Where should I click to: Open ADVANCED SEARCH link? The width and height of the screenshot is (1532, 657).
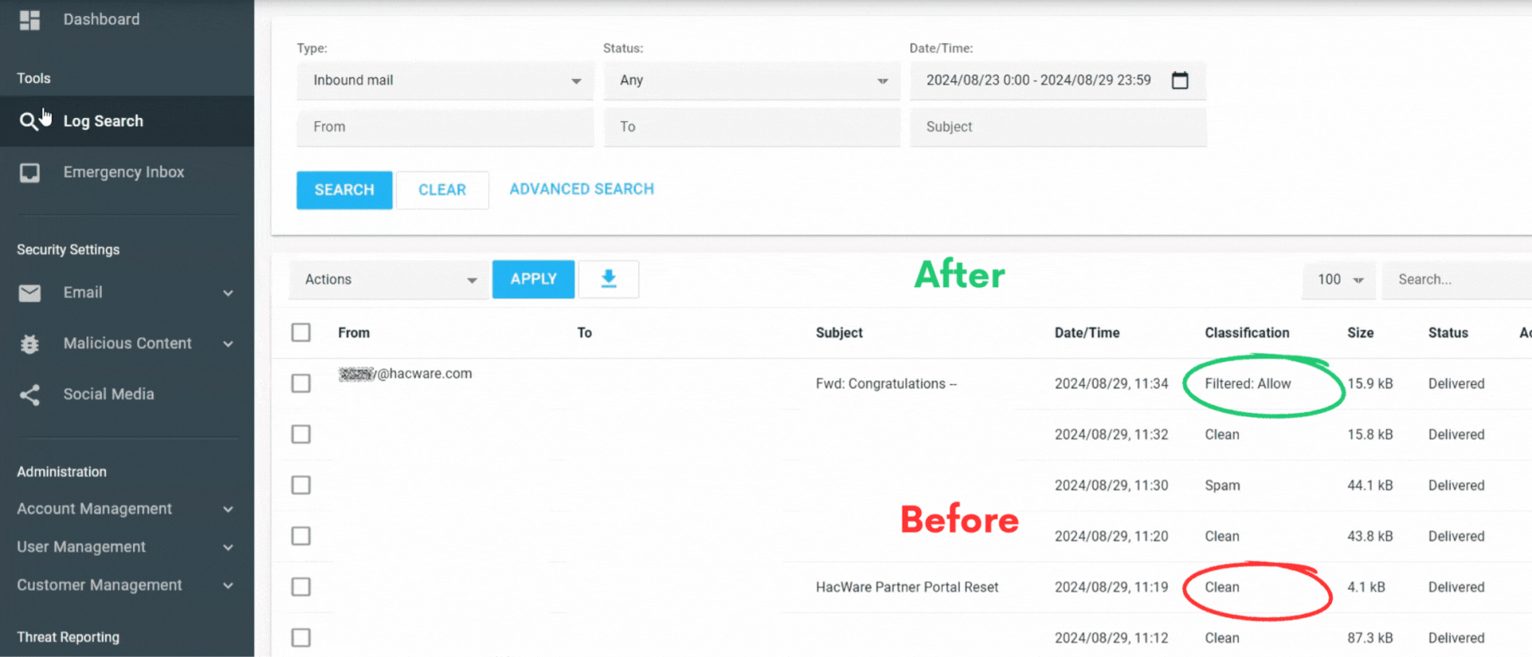(581, 189)
